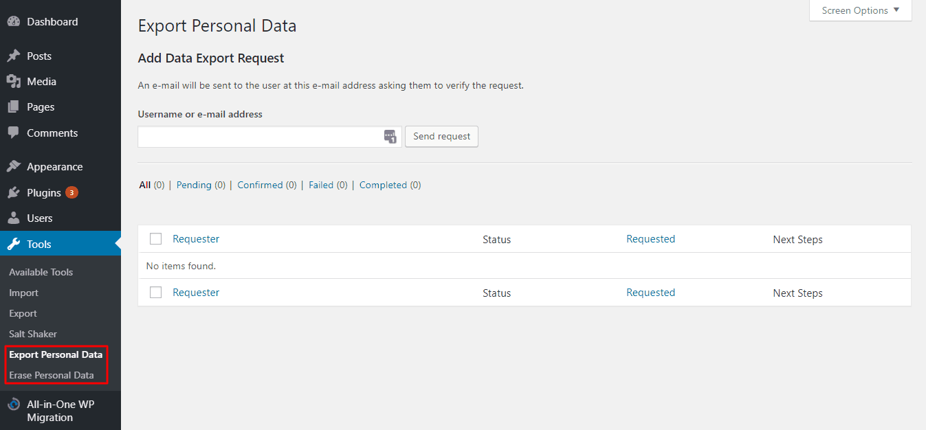Click the Send request button
The height and width of the screenshot is (430, 926).
pos(441,136)
